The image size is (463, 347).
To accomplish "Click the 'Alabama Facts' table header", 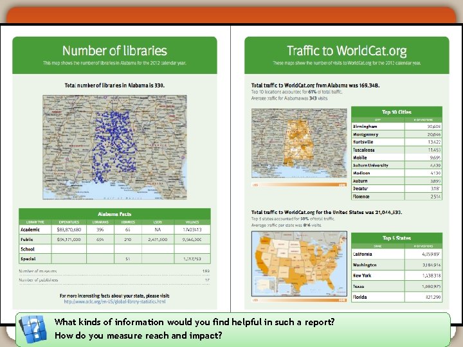I will [x=114, y=214].
